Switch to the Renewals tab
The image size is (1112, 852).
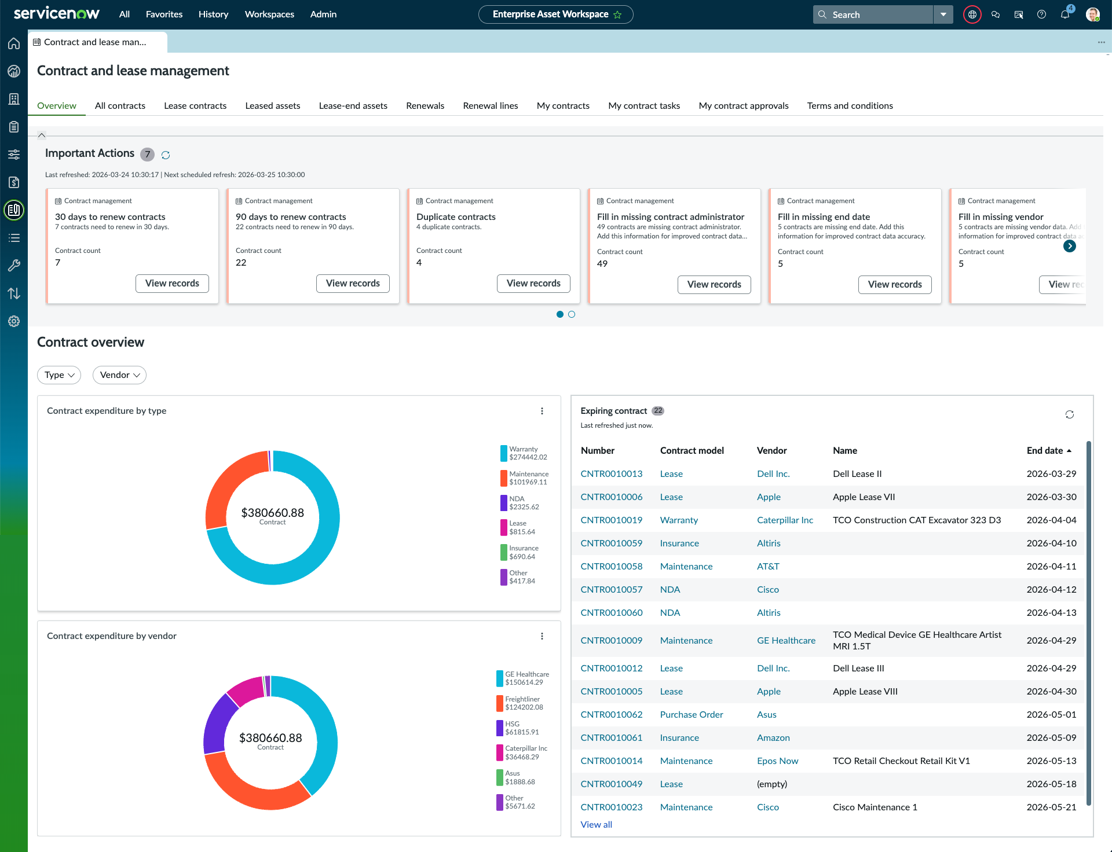tap(425, 105)
